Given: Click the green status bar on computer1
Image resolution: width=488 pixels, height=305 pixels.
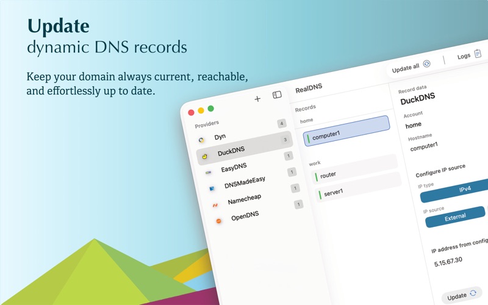Looking at the screenshot, I should (x=308, y=138).
